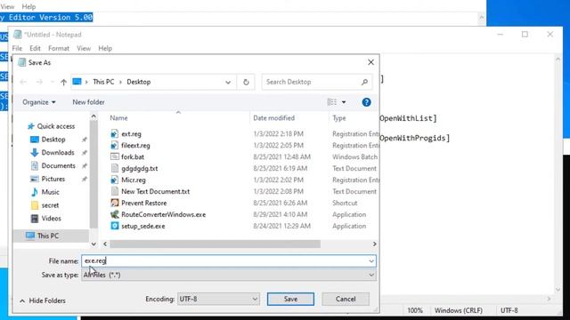Click the help question mark icon
This screenshot has width=570, height=320.
click(366, 102)
